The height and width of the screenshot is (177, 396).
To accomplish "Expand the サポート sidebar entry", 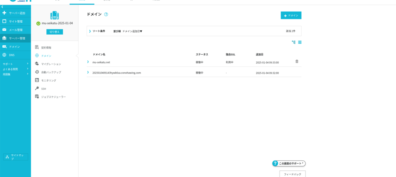I will [x=15, y=64].
